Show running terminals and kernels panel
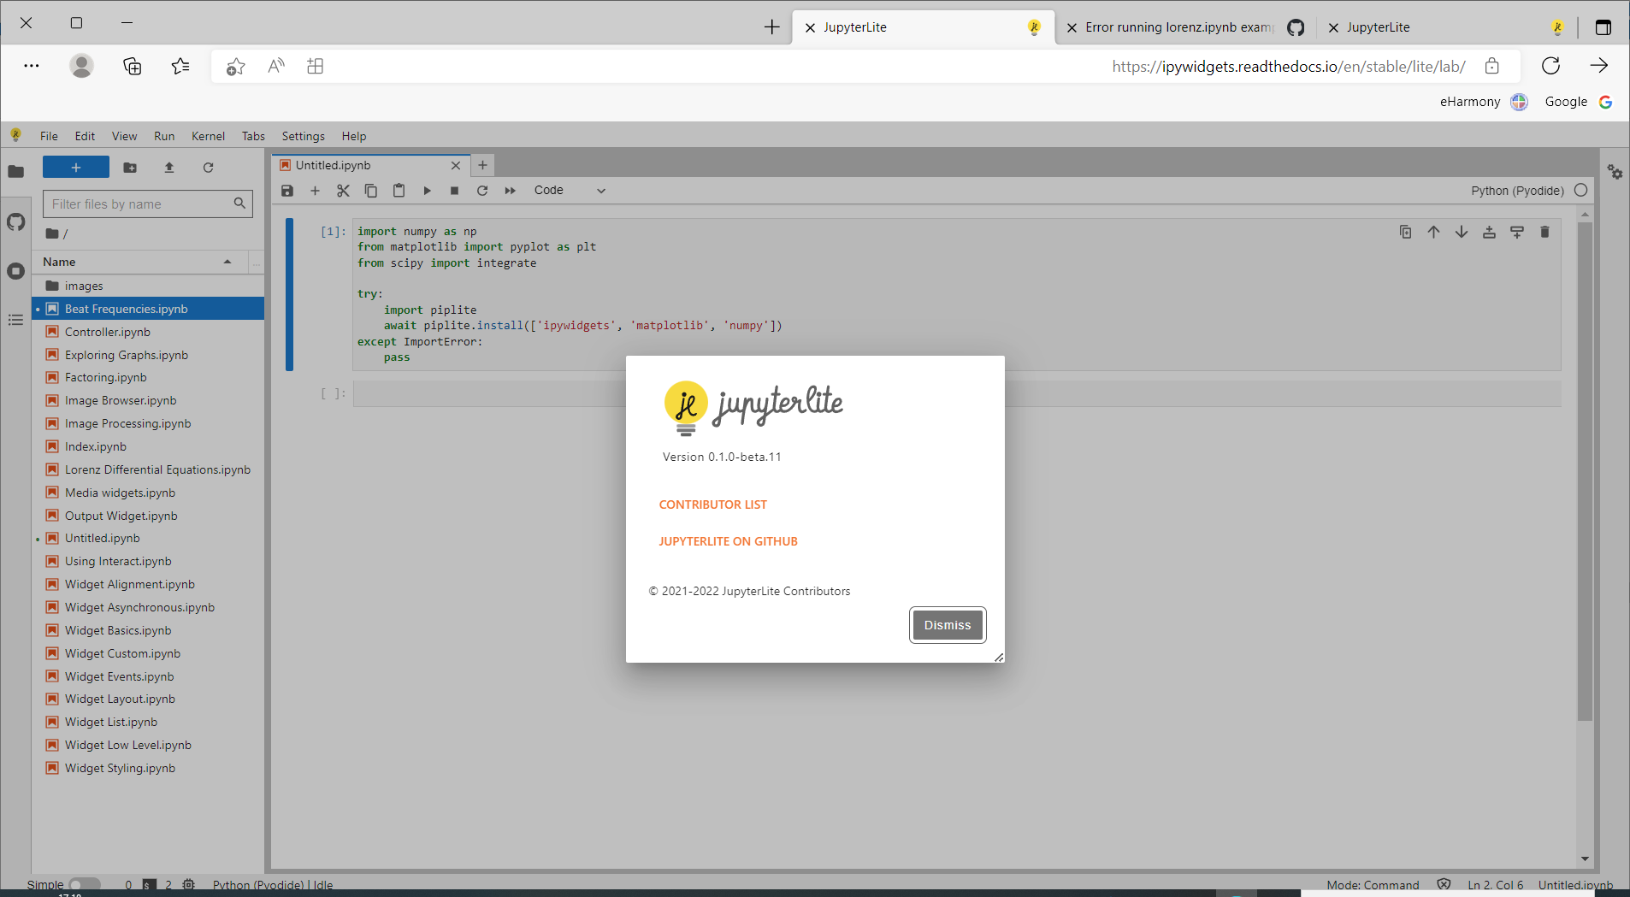The width and height of the screenshot is (1630, 897). 15,271
